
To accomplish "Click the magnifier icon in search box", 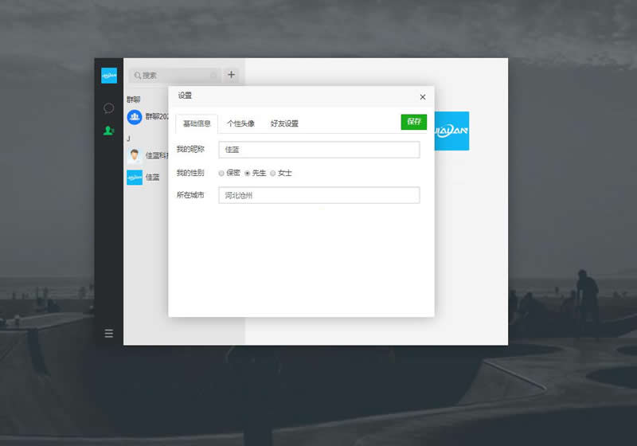I will tap(138, 76).
